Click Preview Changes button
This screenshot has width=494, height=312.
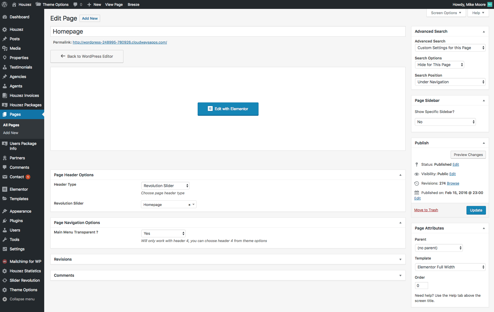tap(468, 155)
